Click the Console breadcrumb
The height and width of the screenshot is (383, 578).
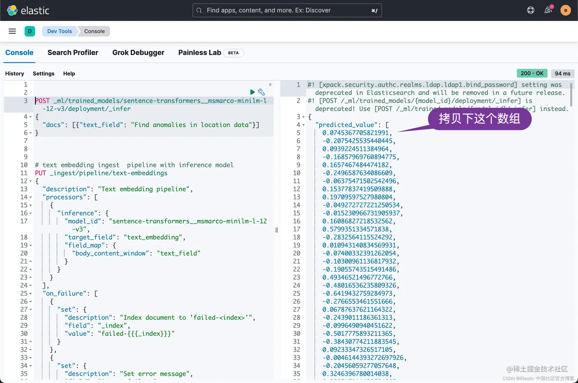point(94,31)
